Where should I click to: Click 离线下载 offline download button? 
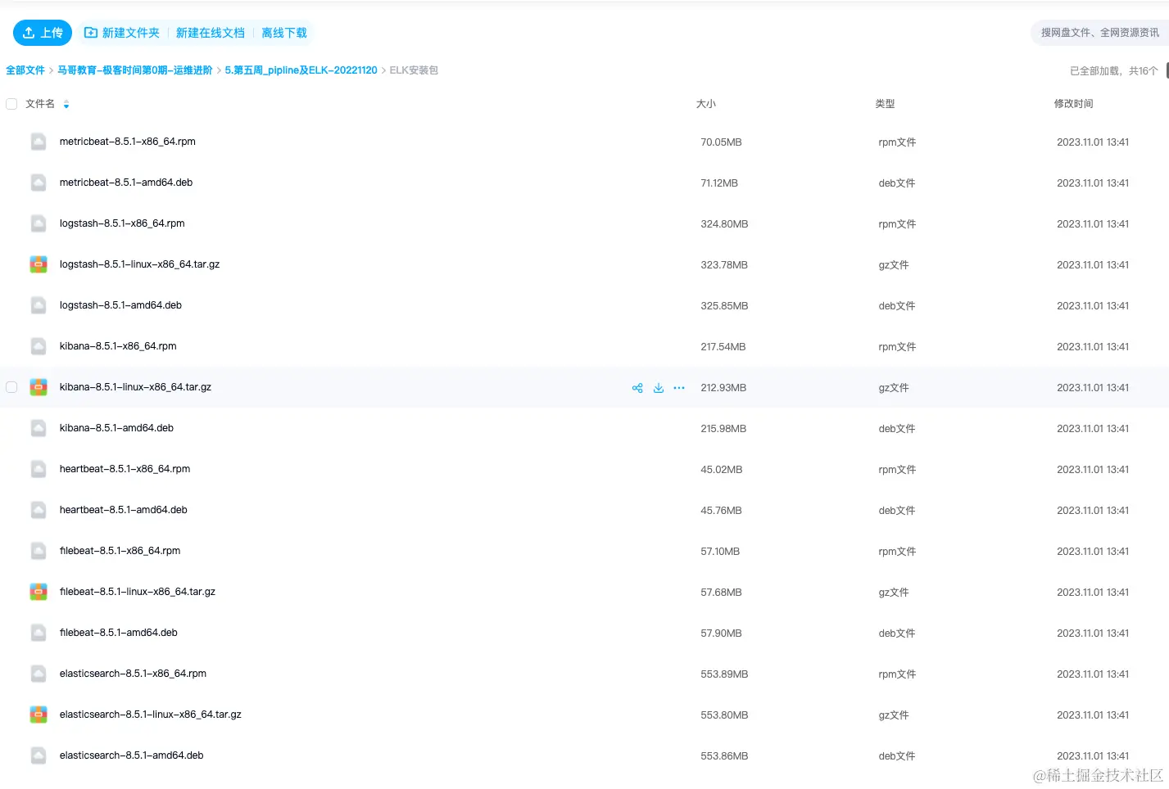click(284, 33)
